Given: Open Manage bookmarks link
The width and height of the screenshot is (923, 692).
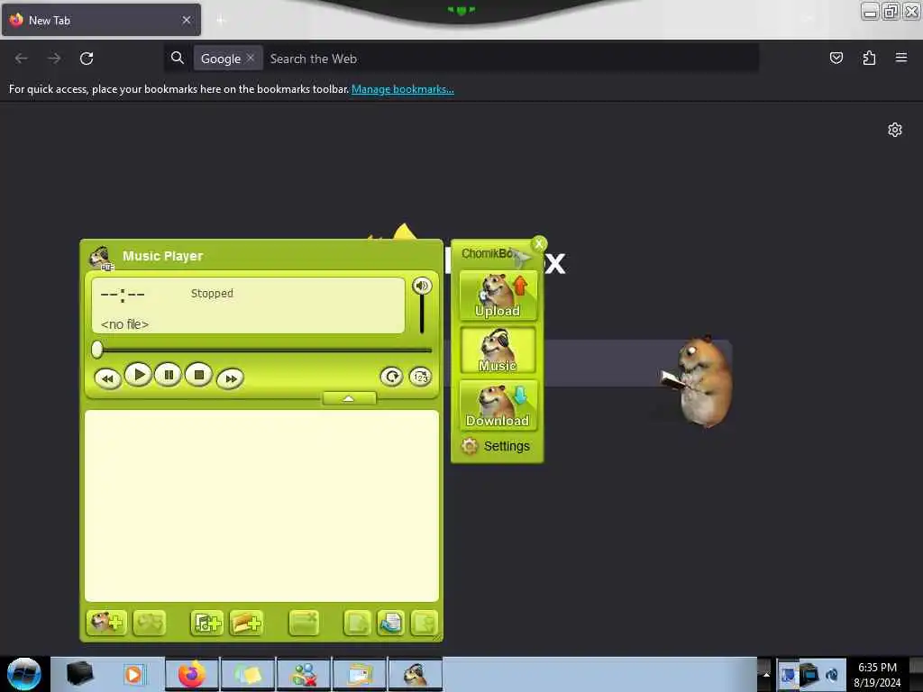Looking at the screenshot, I should pyautogui.click(x=403, y=89).
